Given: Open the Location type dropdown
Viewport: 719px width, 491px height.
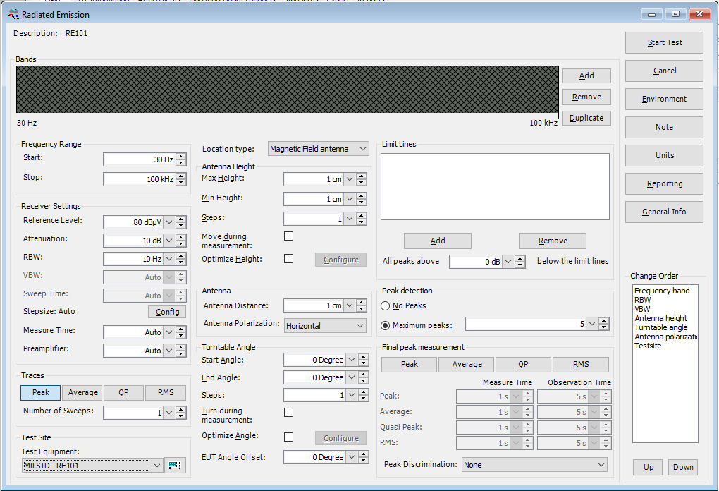Looking at the screenshot, I should pyautogui.click(x=319, y=149).
